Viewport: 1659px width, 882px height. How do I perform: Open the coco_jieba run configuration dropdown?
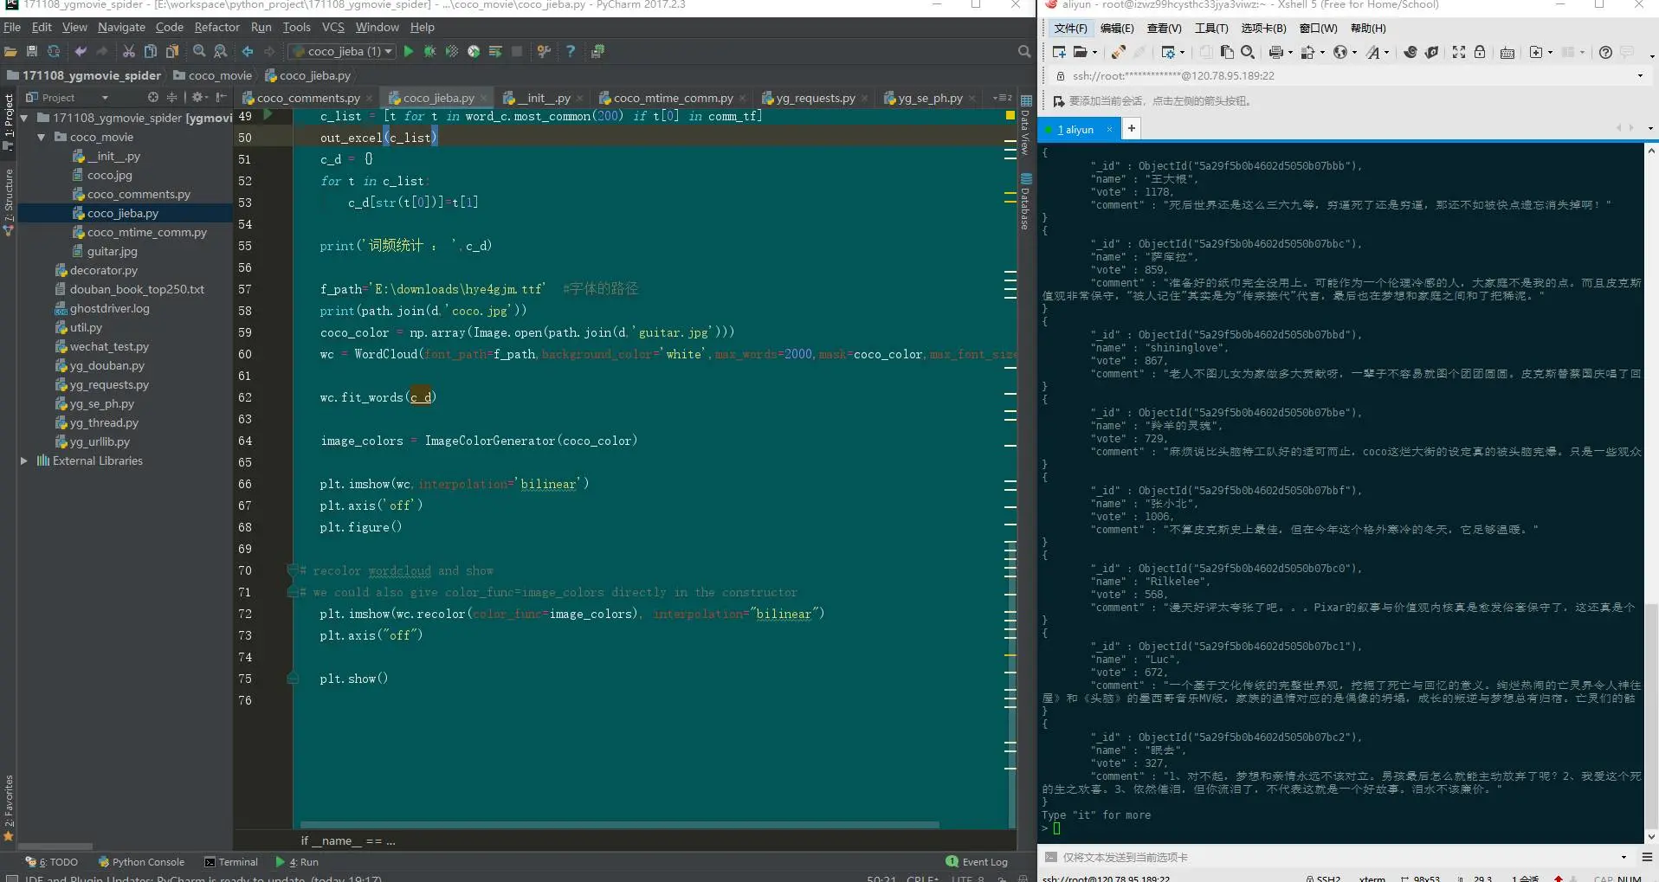pyautogui.click(x=341, y=52)
